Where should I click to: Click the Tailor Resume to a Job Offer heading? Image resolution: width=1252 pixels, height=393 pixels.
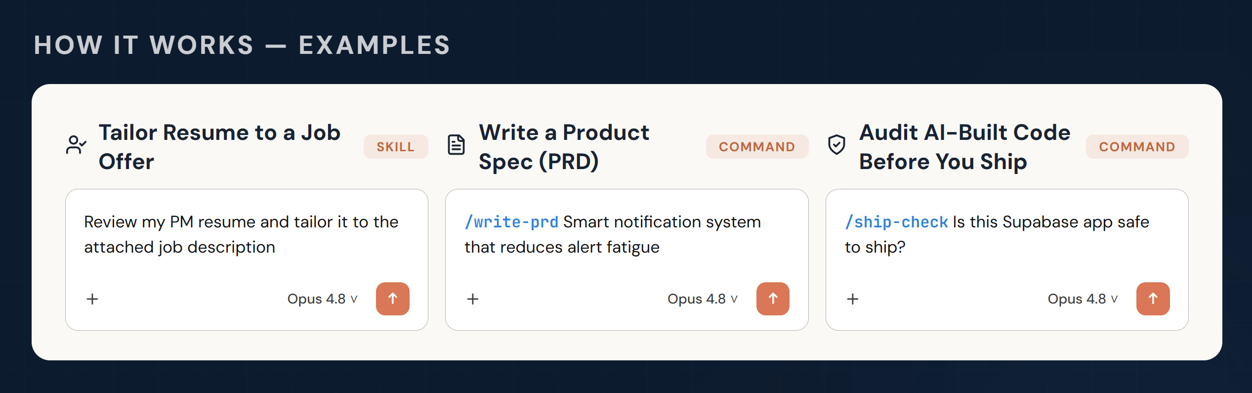point(220,147)
